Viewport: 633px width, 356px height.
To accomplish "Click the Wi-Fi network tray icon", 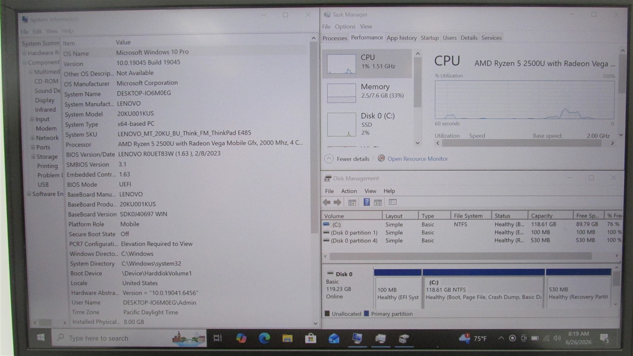I will (x=546, y=338).
